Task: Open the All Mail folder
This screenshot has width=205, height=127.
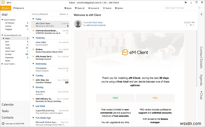Action: (8, 54)
